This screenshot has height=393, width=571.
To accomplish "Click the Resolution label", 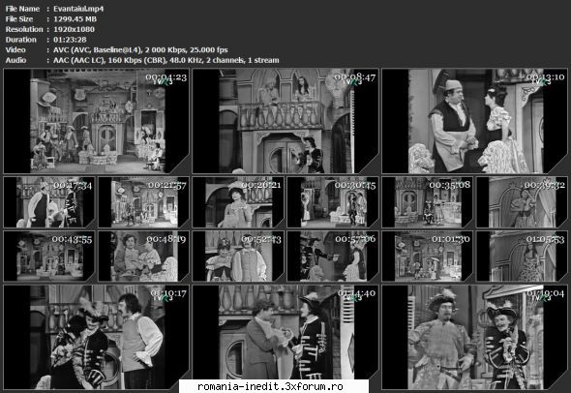I will tap(24, 29).
